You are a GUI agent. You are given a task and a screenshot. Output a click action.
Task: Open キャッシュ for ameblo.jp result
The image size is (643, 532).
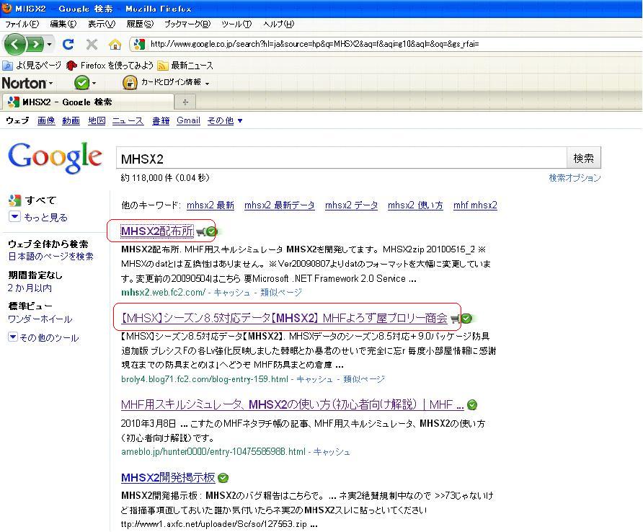tap(332, 452)
